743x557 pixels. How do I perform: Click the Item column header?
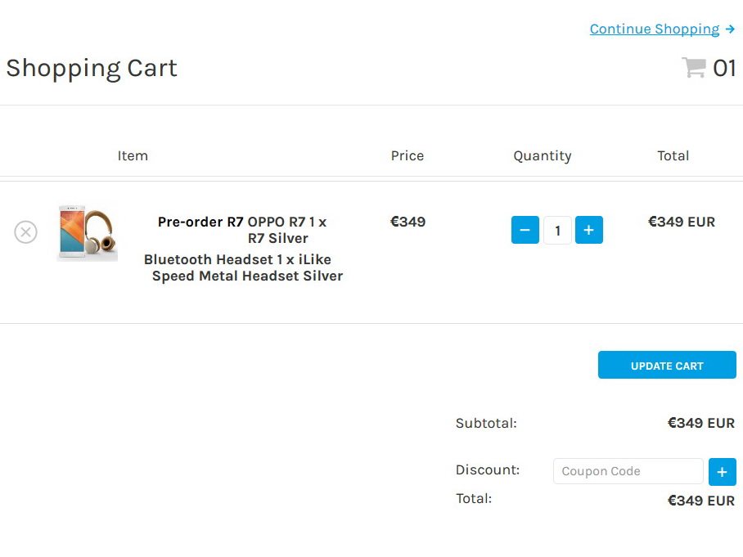tap(133, 155)
